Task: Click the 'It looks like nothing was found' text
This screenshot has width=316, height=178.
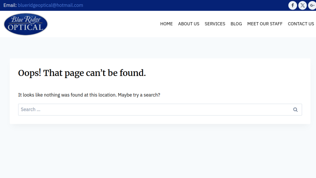Action: [89, 95]
